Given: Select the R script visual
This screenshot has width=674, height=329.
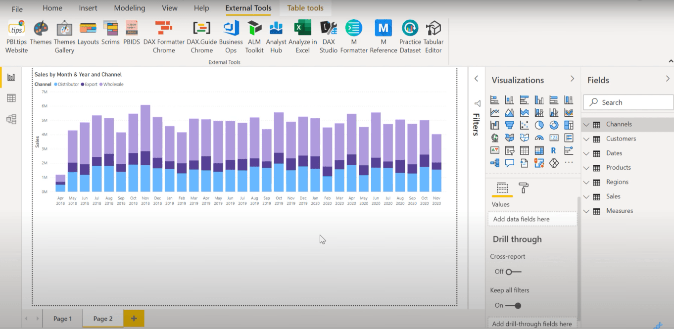Looking at the screenshot, I should tap(554, 150).
